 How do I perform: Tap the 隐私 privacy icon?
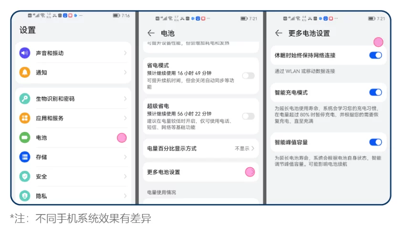tap(25, 196)
